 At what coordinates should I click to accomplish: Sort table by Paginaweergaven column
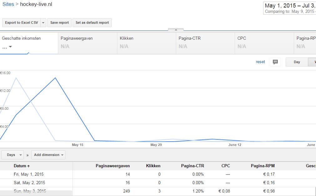[113, 166]
